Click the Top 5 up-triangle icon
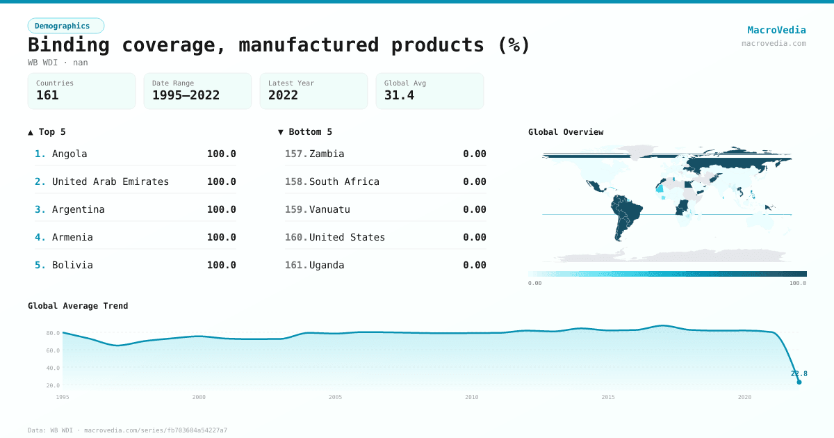The height and width of the screenshot is (438, 834). [31, 132]
